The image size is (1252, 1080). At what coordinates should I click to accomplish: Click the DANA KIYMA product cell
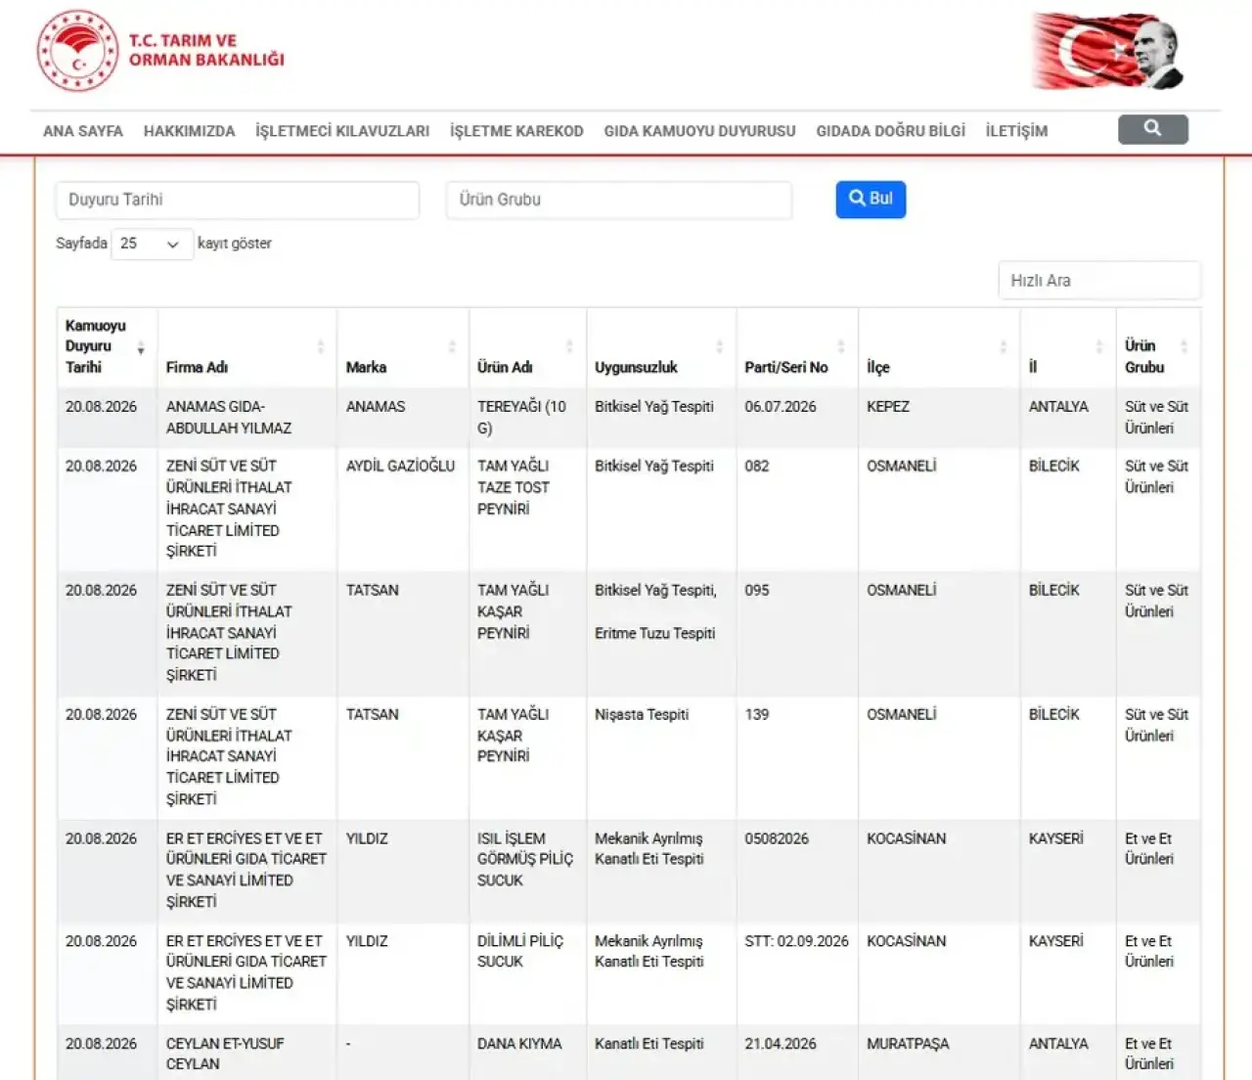tap(527, 1054)
